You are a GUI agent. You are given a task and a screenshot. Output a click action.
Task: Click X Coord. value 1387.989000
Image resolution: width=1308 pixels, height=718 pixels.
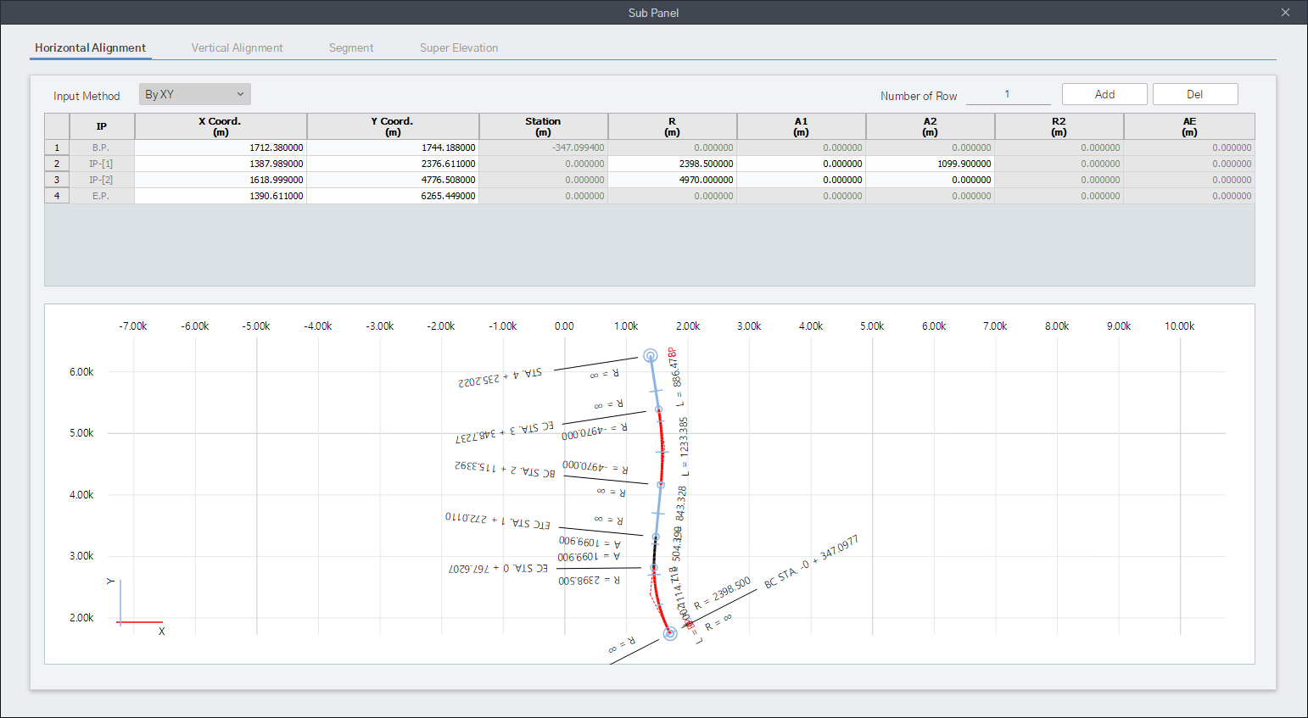[221, 164]
